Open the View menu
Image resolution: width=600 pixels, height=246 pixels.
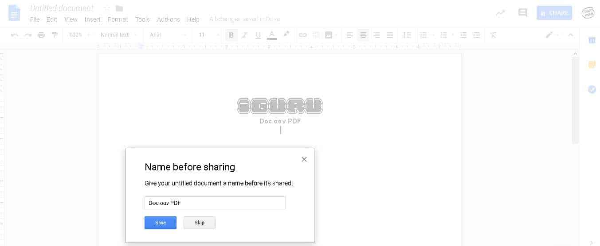pos(71,19)
